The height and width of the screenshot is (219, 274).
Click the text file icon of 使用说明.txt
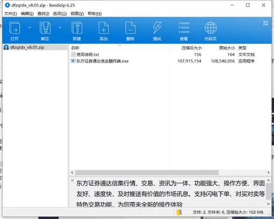(x=73, y=55)
